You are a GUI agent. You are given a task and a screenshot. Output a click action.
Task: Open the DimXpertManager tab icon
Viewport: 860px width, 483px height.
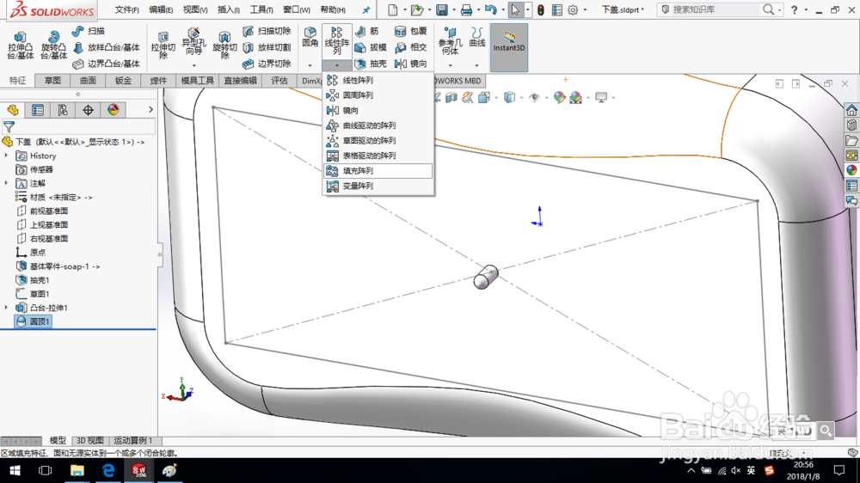89,110
